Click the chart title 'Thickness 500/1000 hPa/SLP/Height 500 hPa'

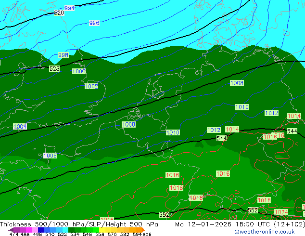tap(79, 224)
